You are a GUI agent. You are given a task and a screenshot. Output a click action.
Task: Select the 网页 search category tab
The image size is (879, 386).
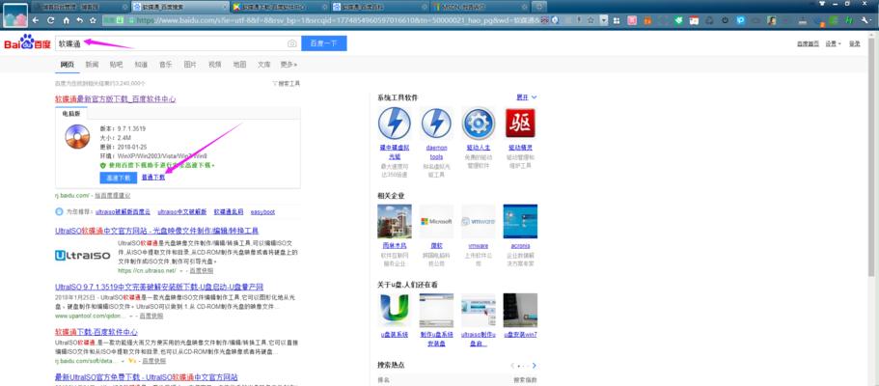tap(68, 65)
